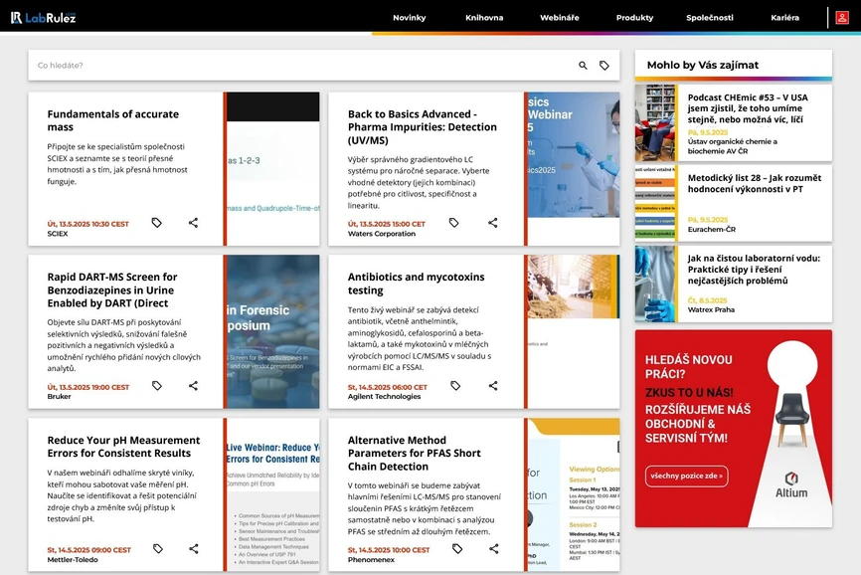Share the SCIEX Fundamentals of accurate mass webinar
The height and width of the screenshot is (575, 861).
click(193, 223)
